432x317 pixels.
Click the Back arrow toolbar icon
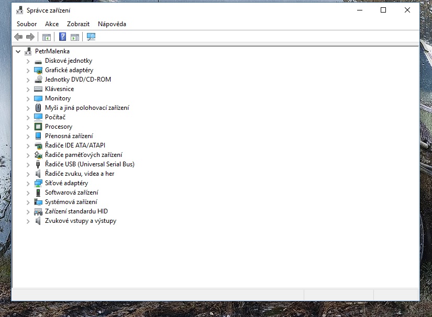[18, 37]
